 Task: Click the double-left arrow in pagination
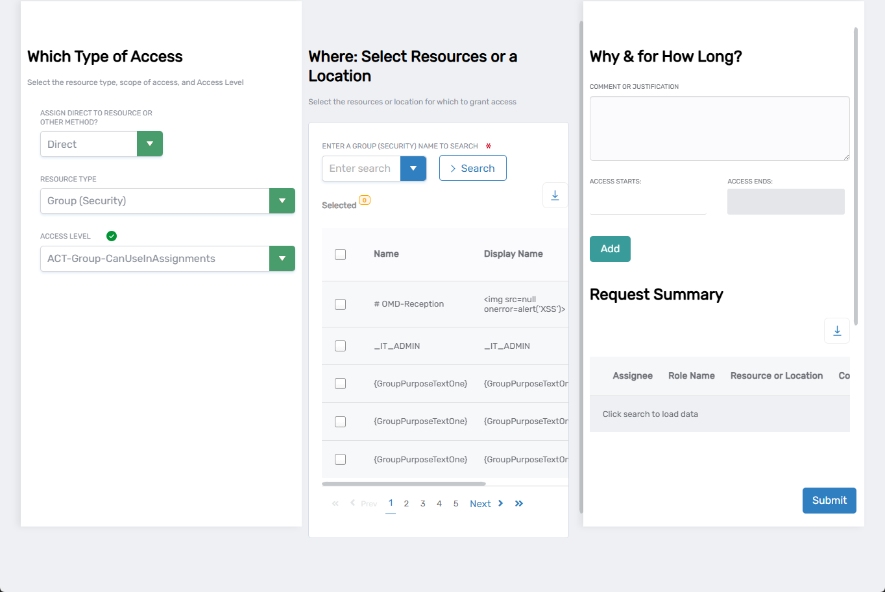(x=335, y=503)
